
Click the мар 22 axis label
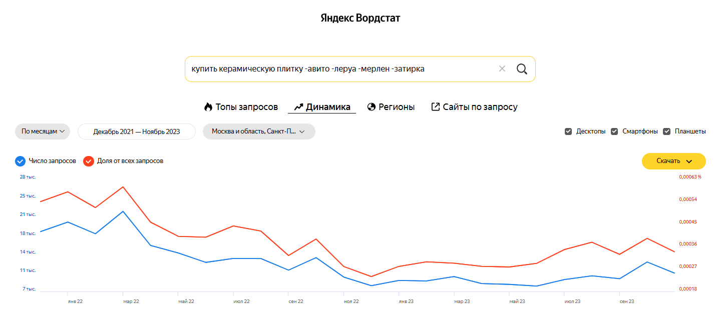point(131,301)
